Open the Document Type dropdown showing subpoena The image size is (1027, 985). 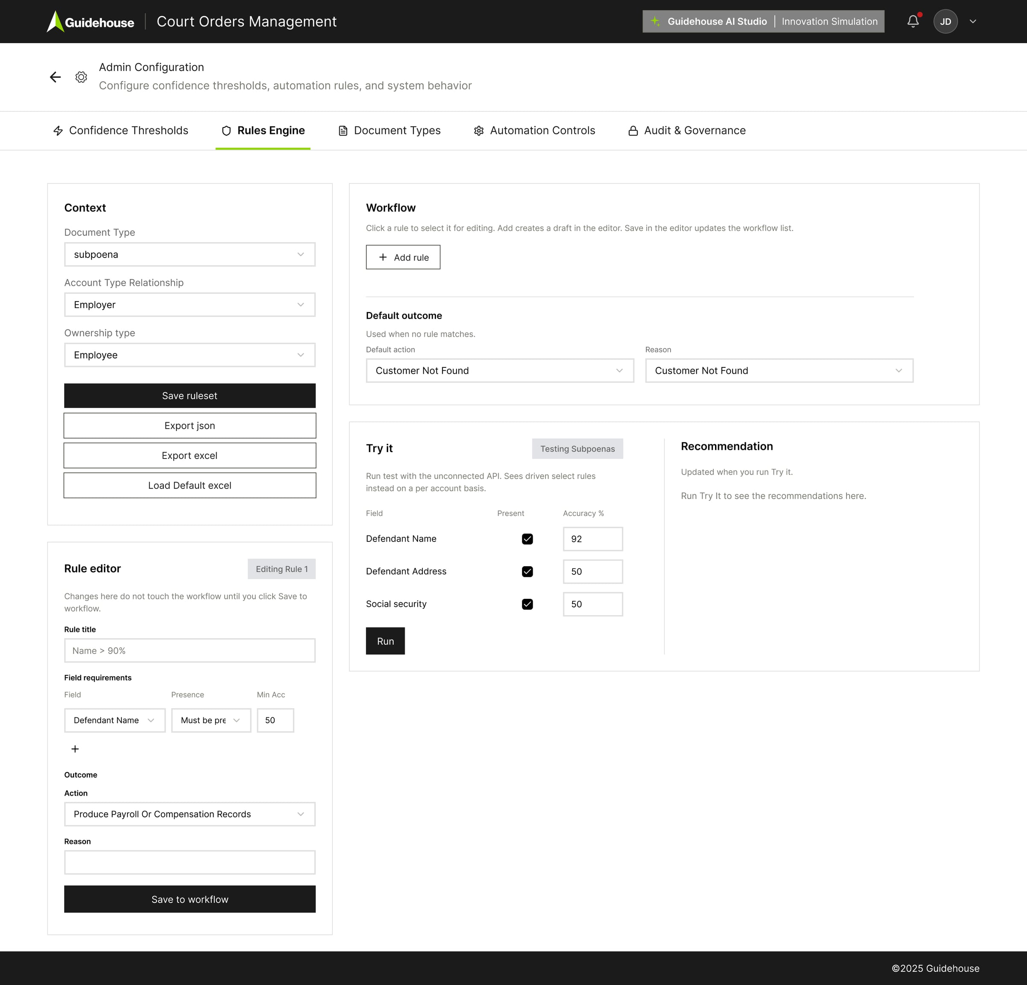(190, 254)
